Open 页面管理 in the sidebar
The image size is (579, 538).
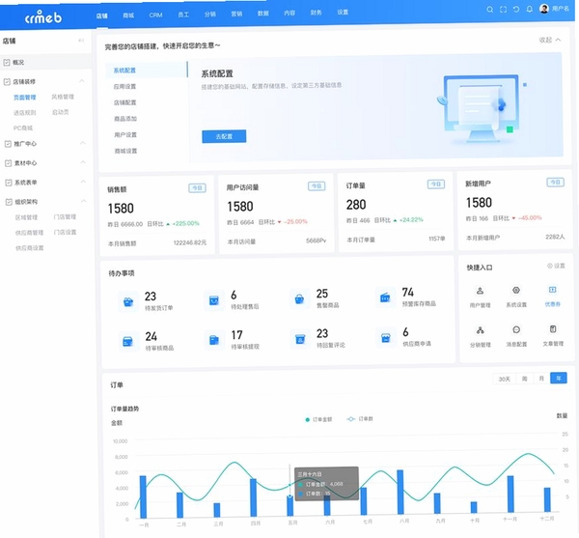click(25, 98)
